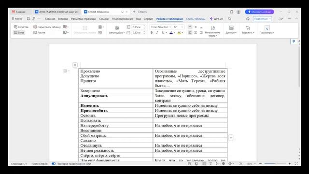Open the highlight color picker arrow
The height and width of the screenshot is (174, 309).
coord(183,33)
